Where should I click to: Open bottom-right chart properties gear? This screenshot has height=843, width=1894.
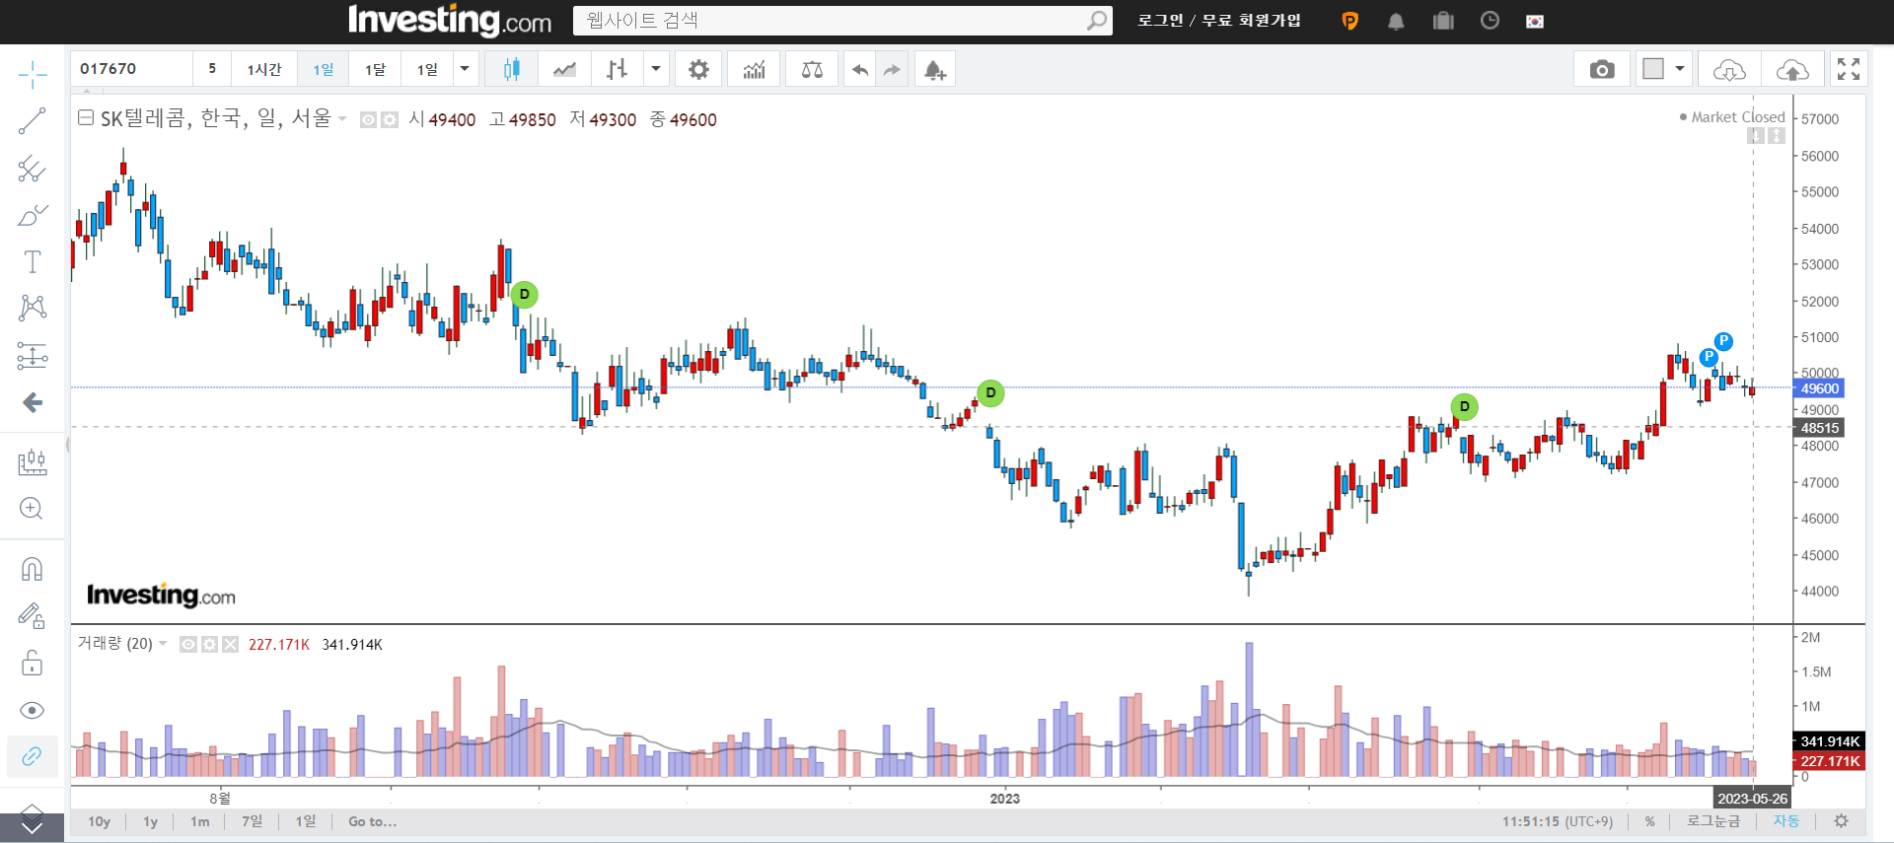click(1841, 821)
